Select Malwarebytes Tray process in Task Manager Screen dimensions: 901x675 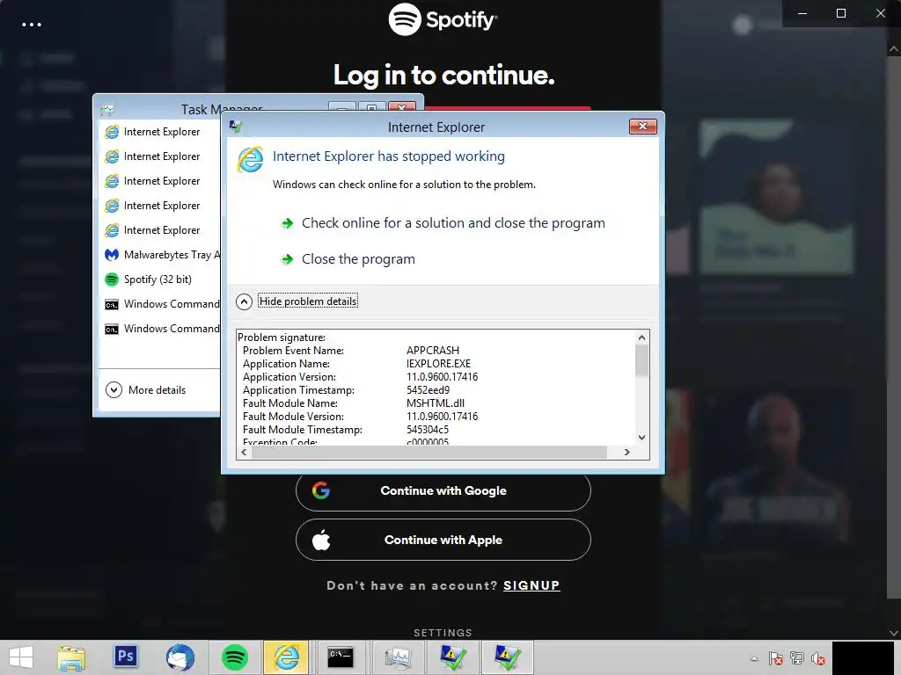[x=160, y=255]
